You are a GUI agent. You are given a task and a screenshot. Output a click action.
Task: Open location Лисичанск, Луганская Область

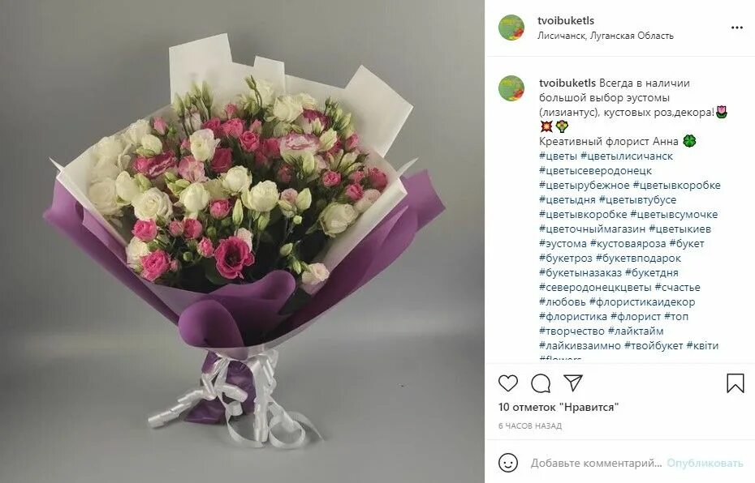tap(606, 36)
